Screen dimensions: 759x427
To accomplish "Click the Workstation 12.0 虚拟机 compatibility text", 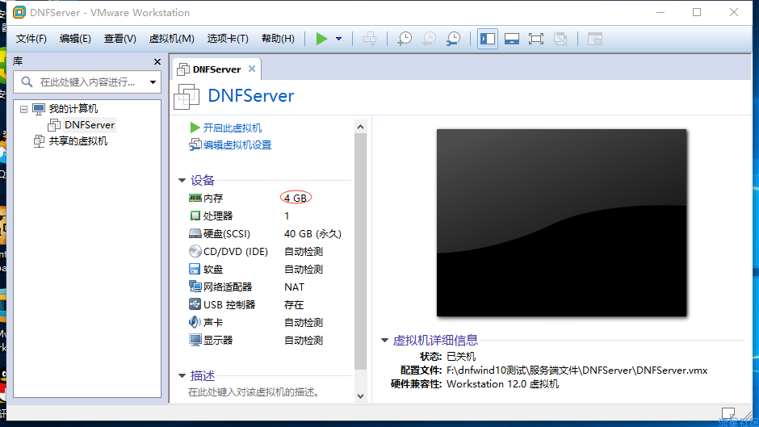I will (x=502, y=384).
